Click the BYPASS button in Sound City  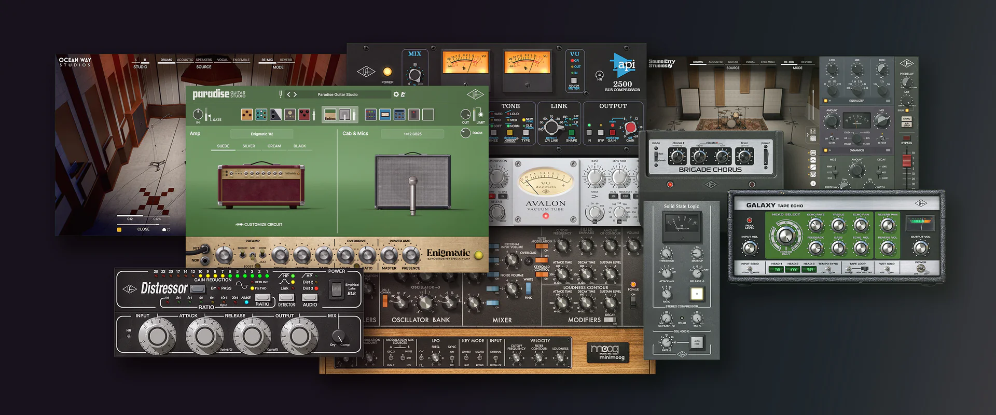tap(906, 139)
